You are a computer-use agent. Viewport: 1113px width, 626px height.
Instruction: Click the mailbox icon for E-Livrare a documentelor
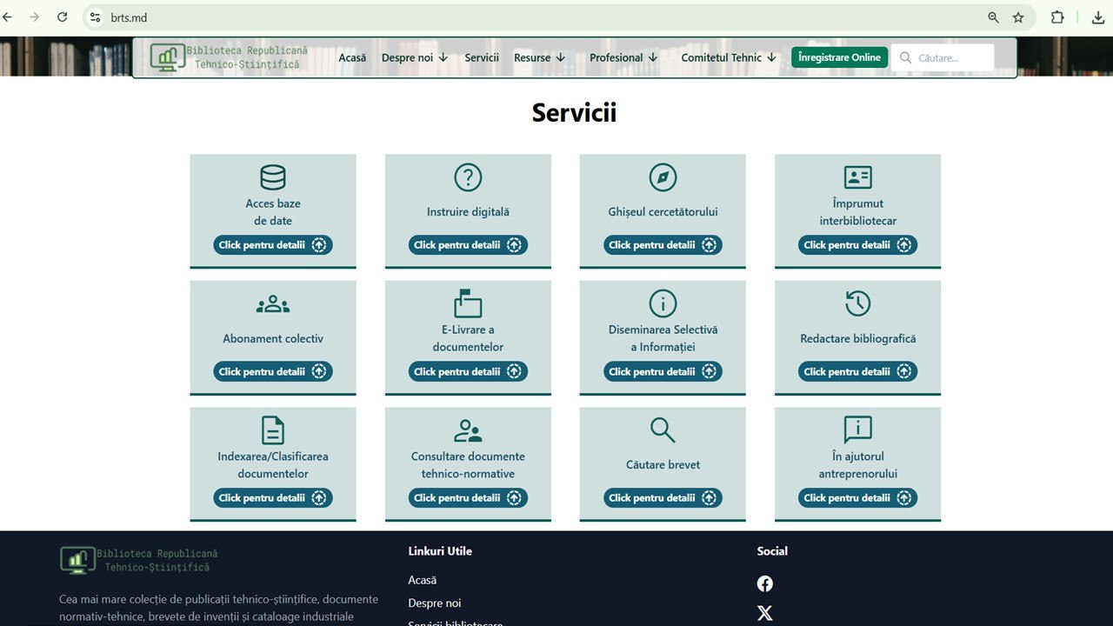tap(468, 303)
